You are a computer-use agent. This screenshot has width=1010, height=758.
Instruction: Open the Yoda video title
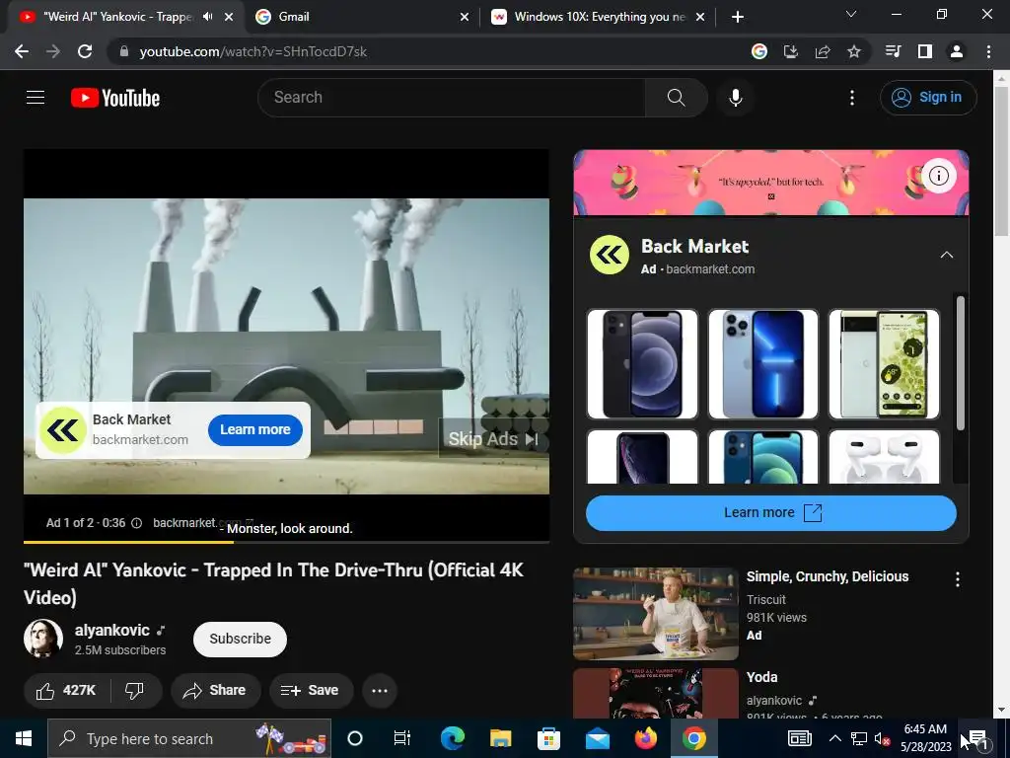pyautogui.click(x=762, y=677)
